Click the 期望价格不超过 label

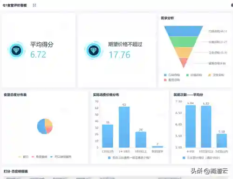(125, 44)
